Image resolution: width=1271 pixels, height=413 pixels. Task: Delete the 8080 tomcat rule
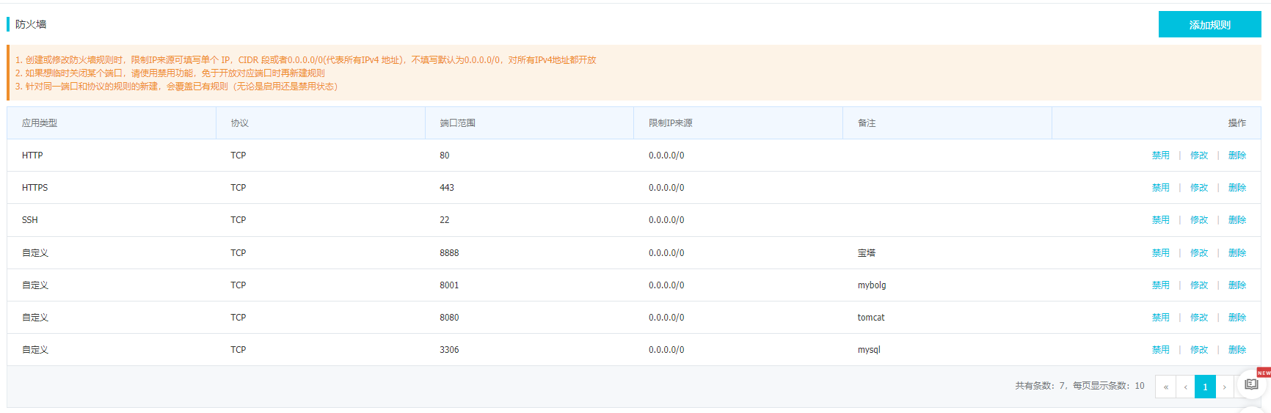pyautogui.click(x=1237, y=318)
